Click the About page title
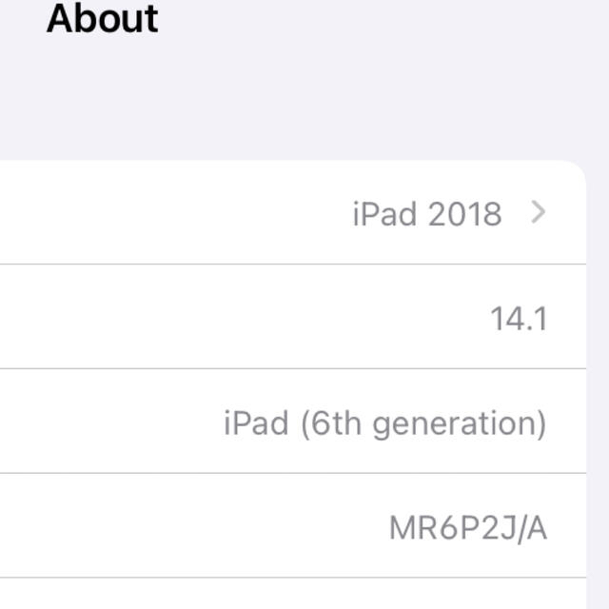Viewport: 609px width, 609px height. [x=102, y=19]
